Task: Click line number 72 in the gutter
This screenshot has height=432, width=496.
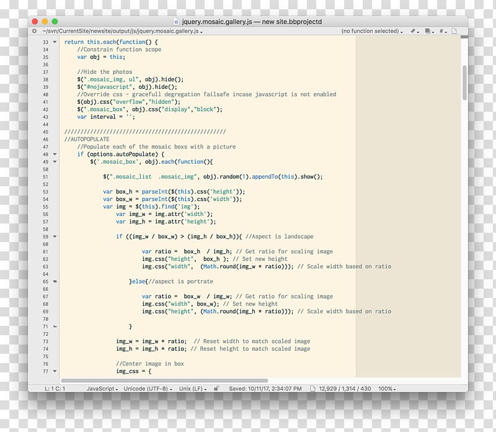Action: pyautogui.click(x=45, y=334)
